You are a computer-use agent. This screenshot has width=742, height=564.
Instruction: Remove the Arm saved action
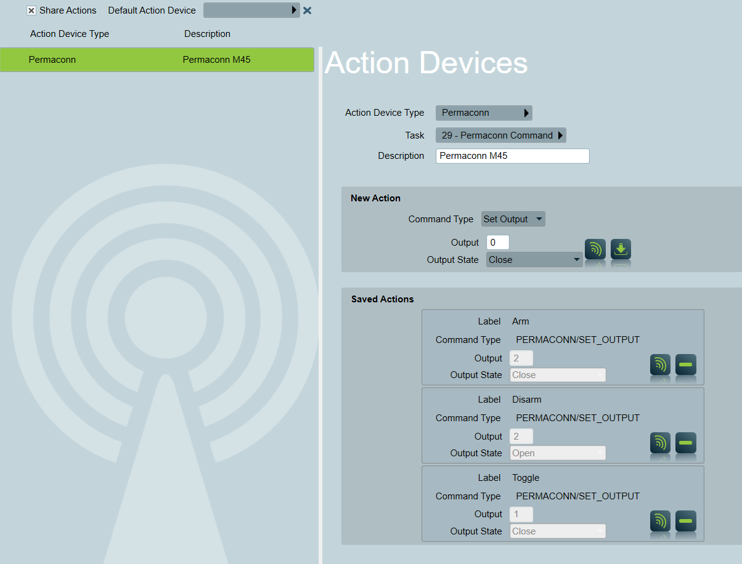click(x=686, y=365)
